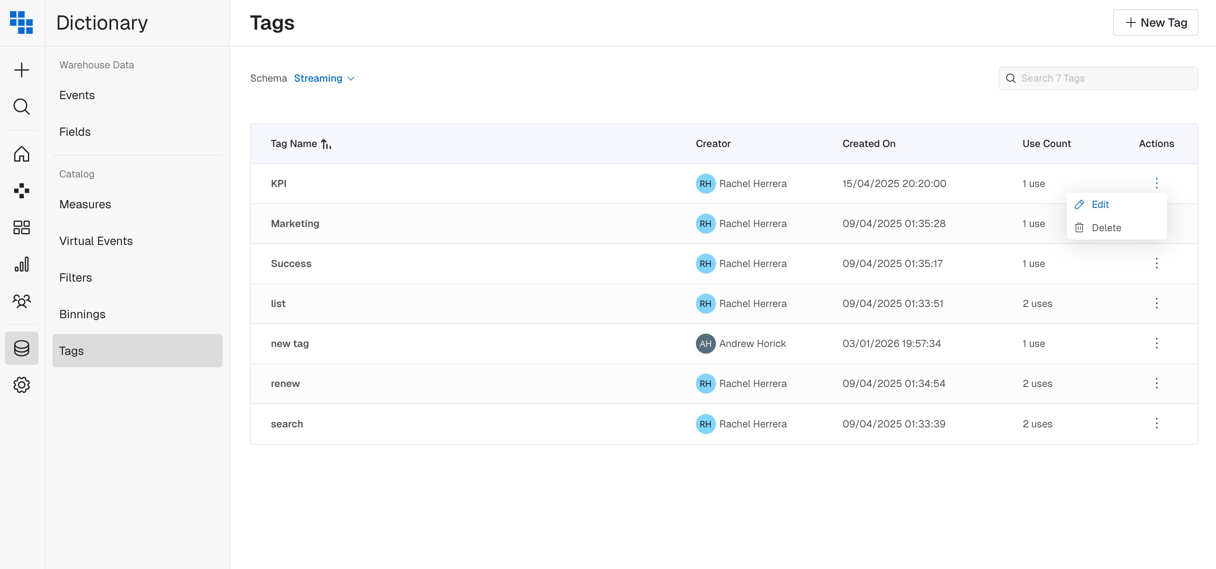Open the dashboards grid icon

coord(21,227)
